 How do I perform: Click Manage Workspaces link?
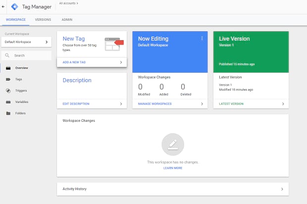154,104
